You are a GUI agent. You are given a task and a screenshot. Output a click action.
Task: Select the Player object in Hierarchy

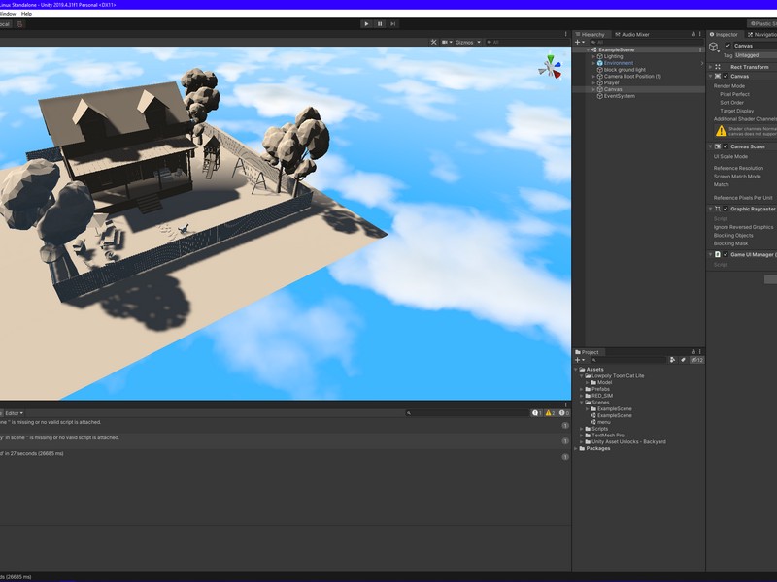pos(612,82)
